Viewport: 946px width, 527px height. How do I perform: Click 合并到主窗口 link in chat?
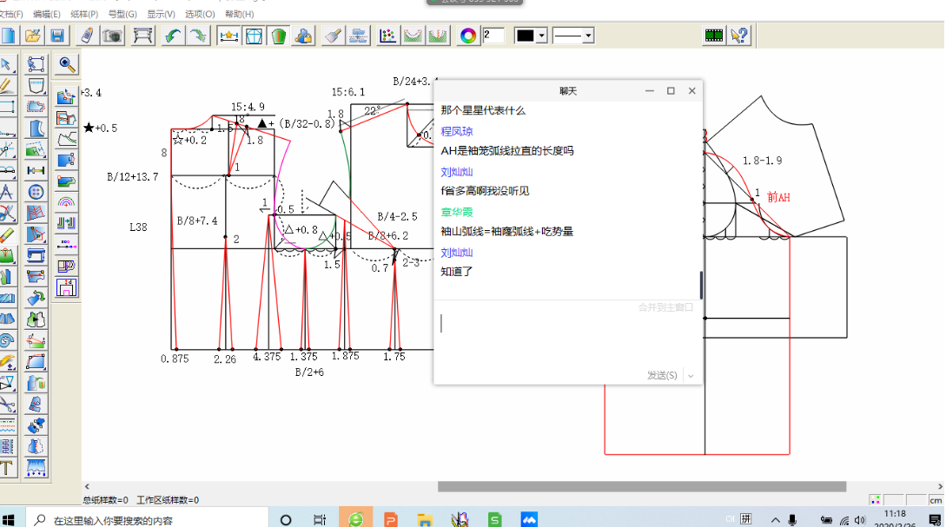pos(665,307)
